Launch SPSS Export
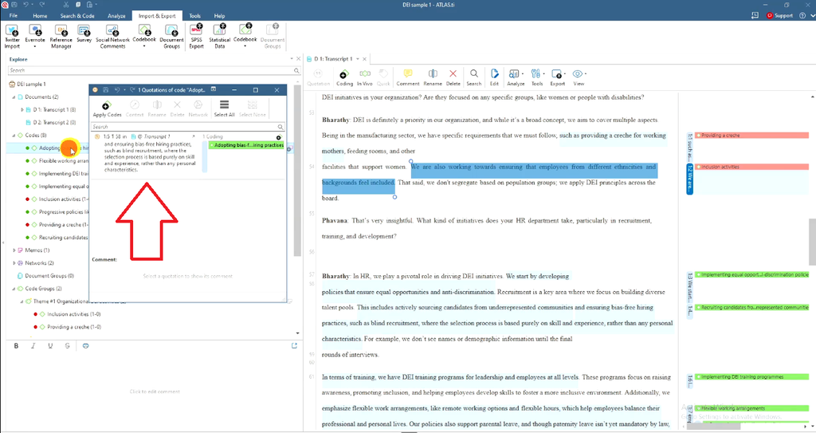Viewport: 816px width, 433px height. coord(196,36)
